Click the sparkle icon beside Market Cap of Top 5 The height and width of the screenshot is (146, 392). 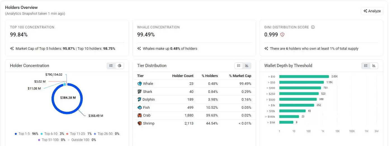[12, 48]
